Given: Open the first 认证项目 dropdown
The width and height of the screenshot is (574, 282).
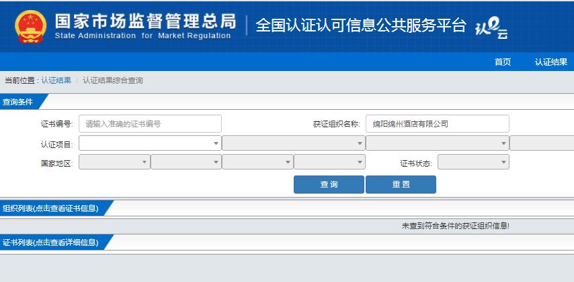Looking at the screenshot, I should tap(150, 143).
